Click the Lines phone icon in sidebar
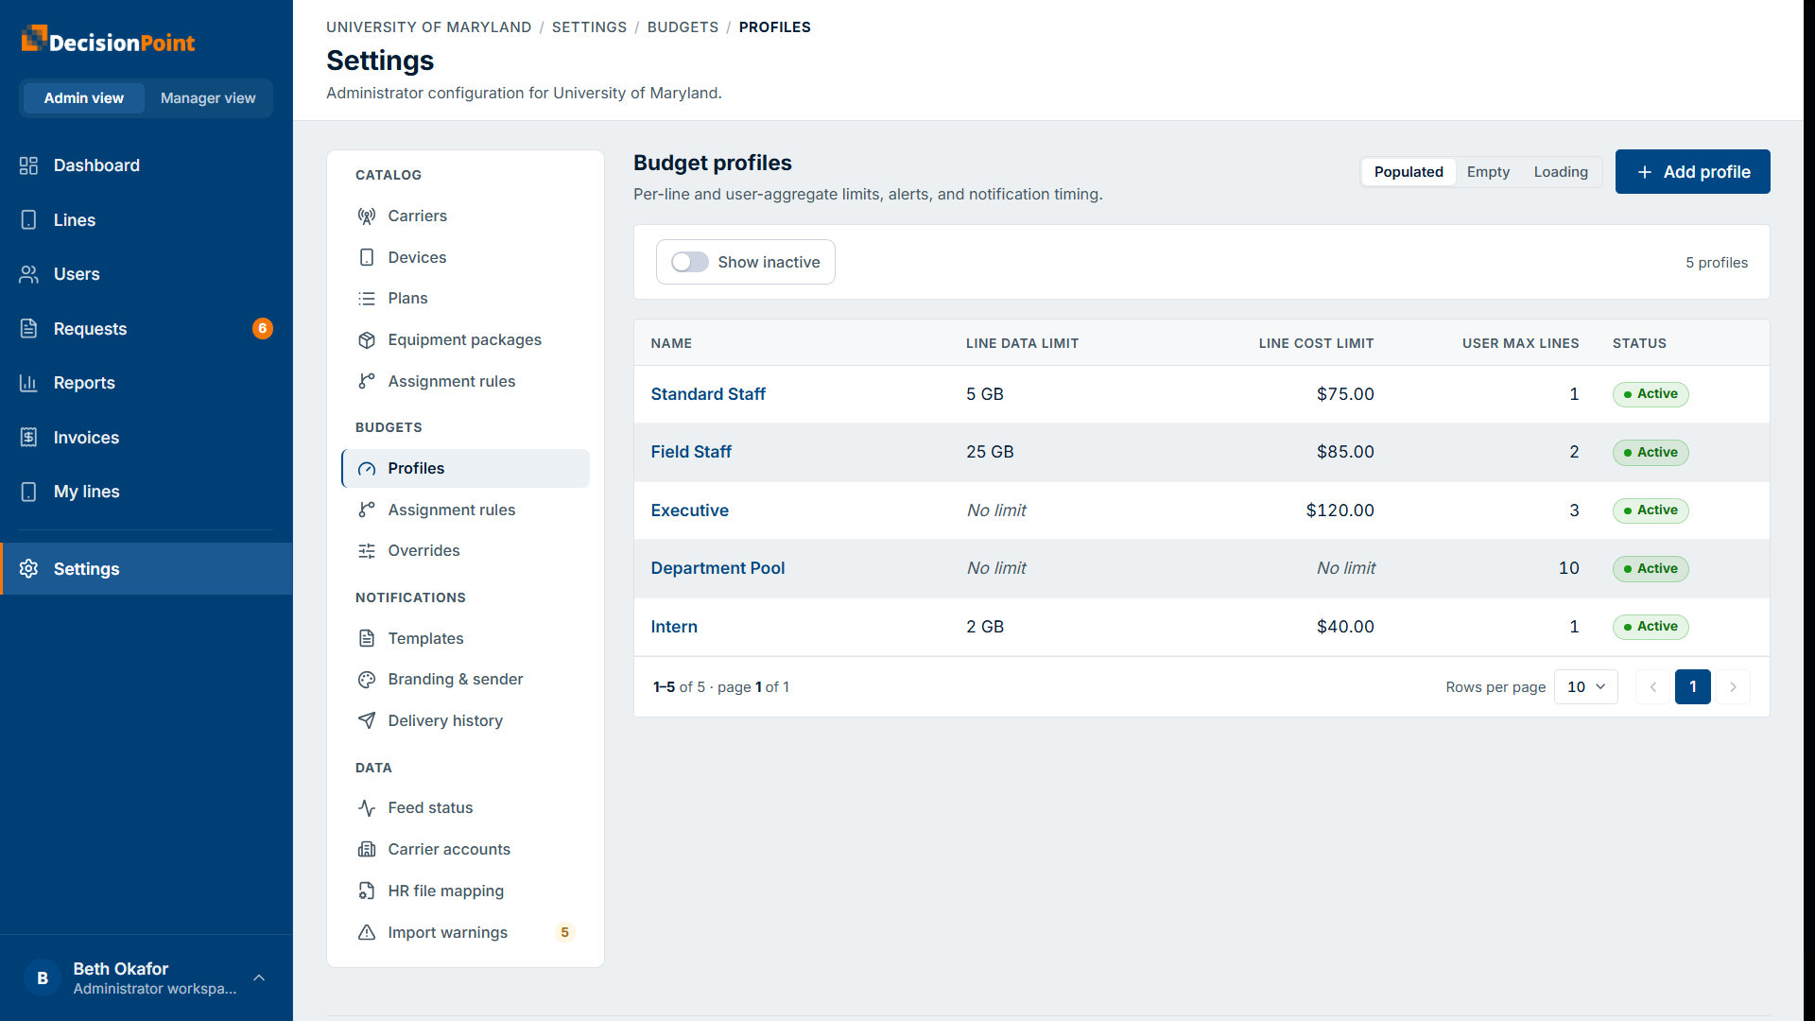This screenshot has height=1021, width=1815. [x=28, y=220]
